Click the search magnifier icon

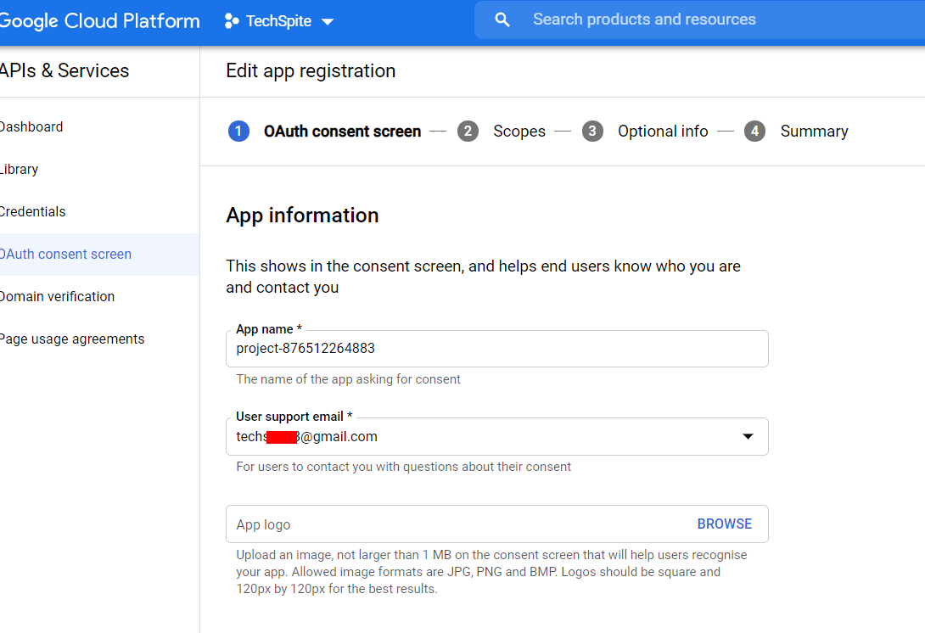(x=502, y=20)
